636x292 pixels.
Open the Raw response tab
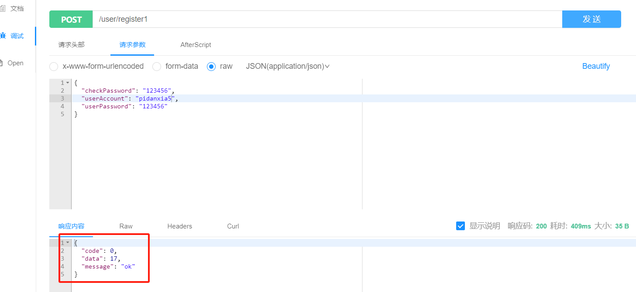coord(126,226)
